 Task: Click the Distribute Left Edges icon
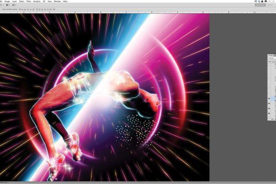click(x=45, y=9)
